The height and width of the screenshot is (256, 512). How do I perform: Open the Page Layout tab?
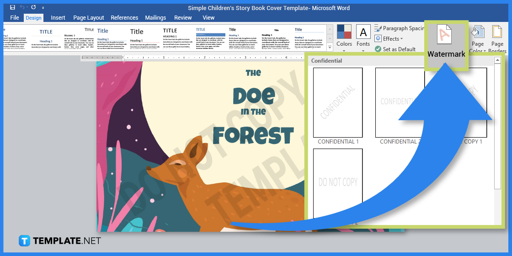coord(89,18)
